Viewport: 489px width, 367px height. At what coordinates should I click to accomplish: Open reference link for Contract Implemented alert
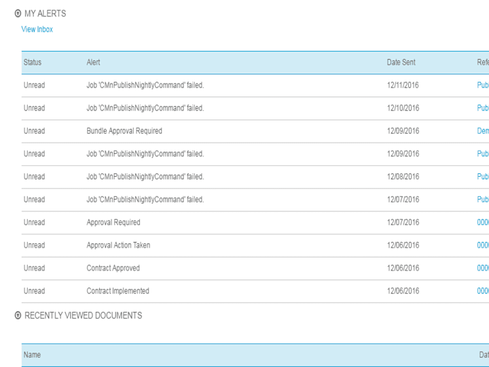(483, 291)
